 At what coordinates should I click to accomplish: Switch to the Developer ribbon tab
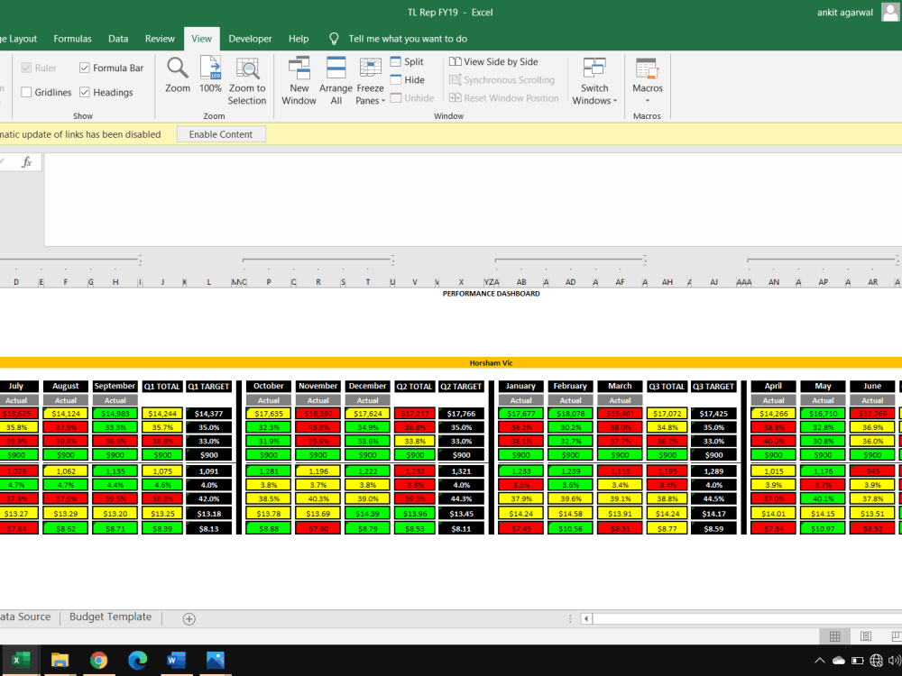pyautogui.click(x=250, y=39)
